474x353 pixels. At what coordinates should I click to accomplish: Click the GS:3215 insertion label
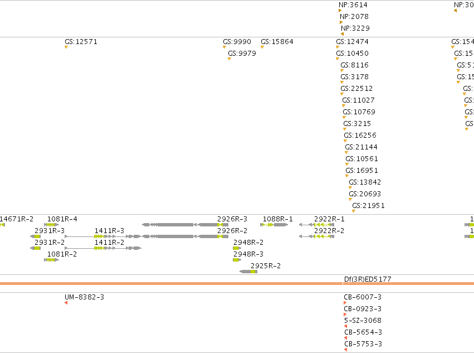tap(357, 124)
